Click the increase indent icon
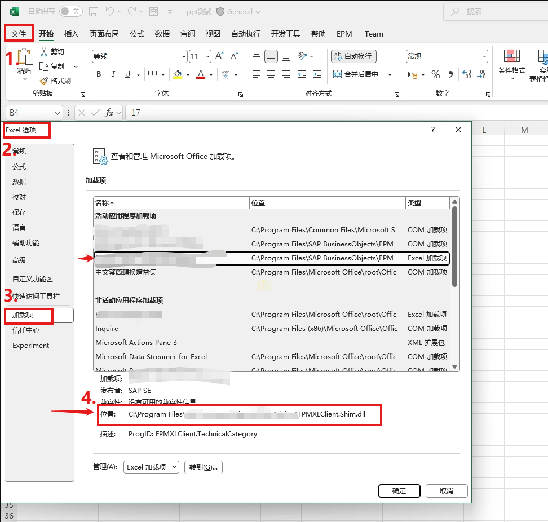Viewport: 548px width, 522px height. pos(317,74)
